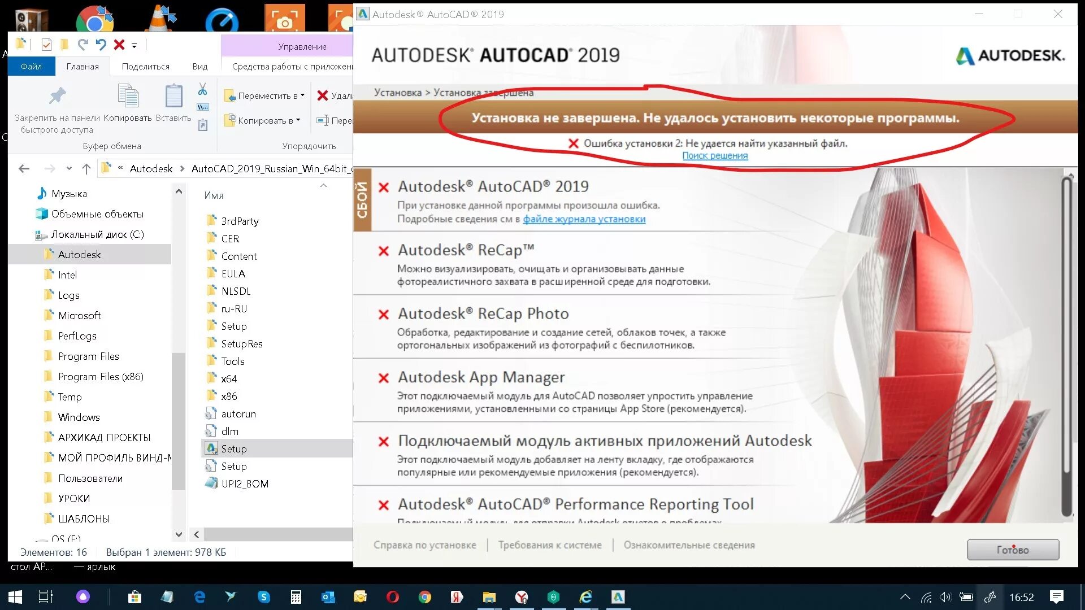Click the Copy path icon under scissors
This screenshot has height=610, width=1085.
pyautogui.click(x=202, y=107)
